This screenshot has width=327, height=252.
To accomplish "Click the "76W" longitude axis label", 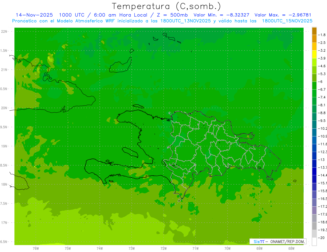I will [36, 248].
